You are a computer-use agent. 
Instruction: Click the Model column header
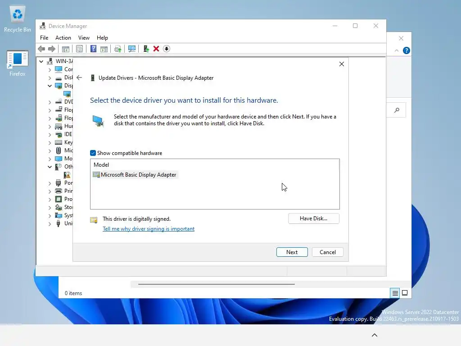(101, 165)
